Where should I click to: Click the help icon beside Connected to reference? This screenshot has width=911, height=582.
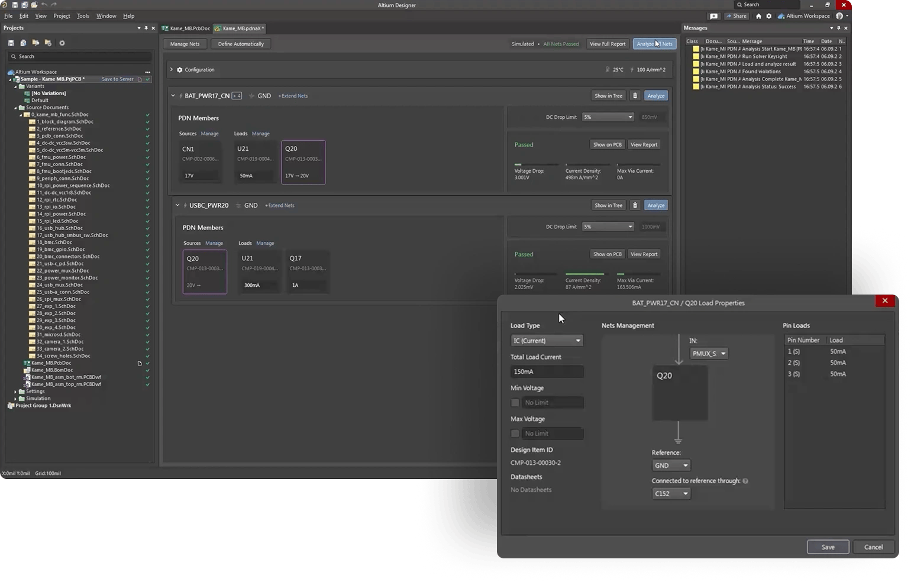(x=745, y=481)
